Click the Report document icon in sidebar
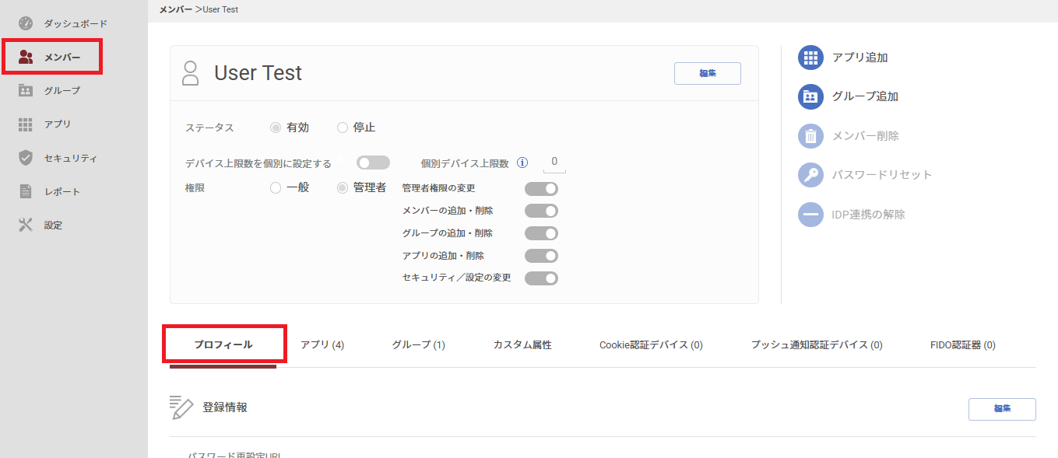Viewport: 1058px width, 458px height. pos(26,191)
